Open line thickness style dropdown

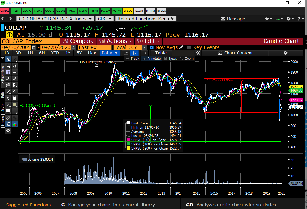(x=8, y=111)
